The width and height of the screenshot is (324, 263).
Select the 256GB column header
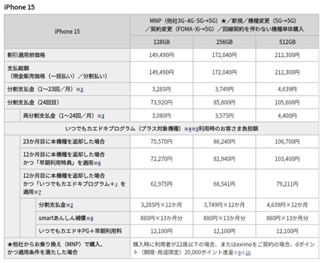(x=225, y=42)
